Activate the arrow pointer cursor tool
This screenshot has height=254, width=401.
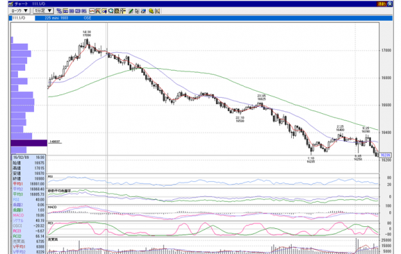point(137,11)
